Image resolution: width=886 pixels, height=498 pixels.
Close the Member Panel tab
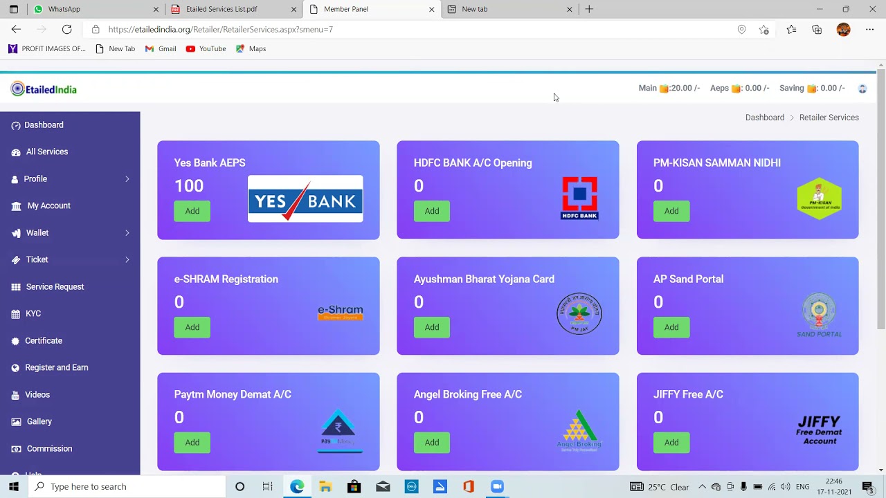click(432, 9)
